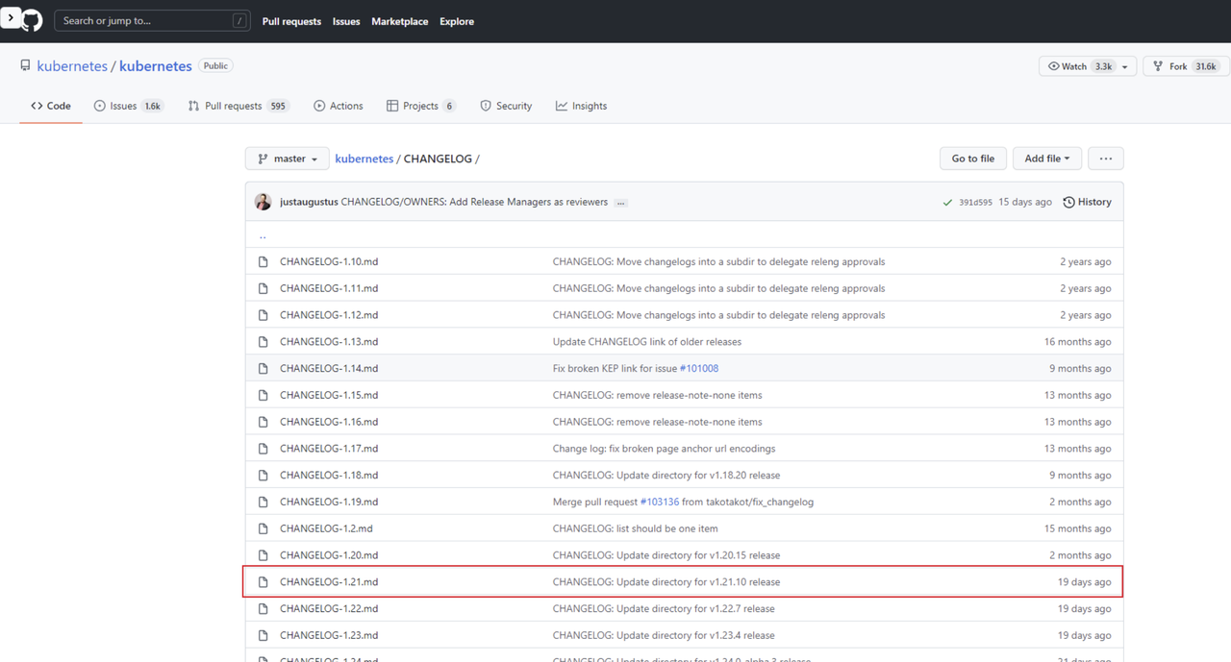Click the file icon for CHANGELOG-1.10.md
This screenshot has height=662, width=1231.
[x=263, y=261]
